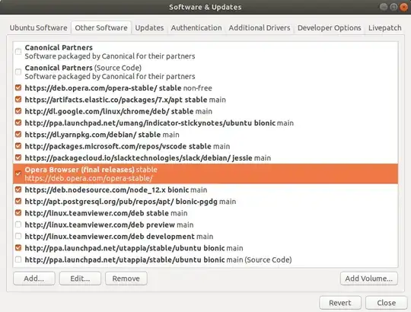Select the indicator-stickynotes launchpad row
This screenshot has width=411, height=312.
pos(205,123)
